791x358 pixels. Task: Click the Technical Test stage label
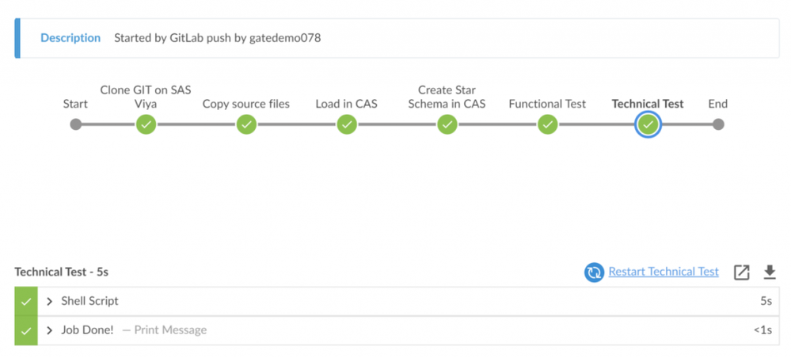pyautogui.click(x=648, y=104)
